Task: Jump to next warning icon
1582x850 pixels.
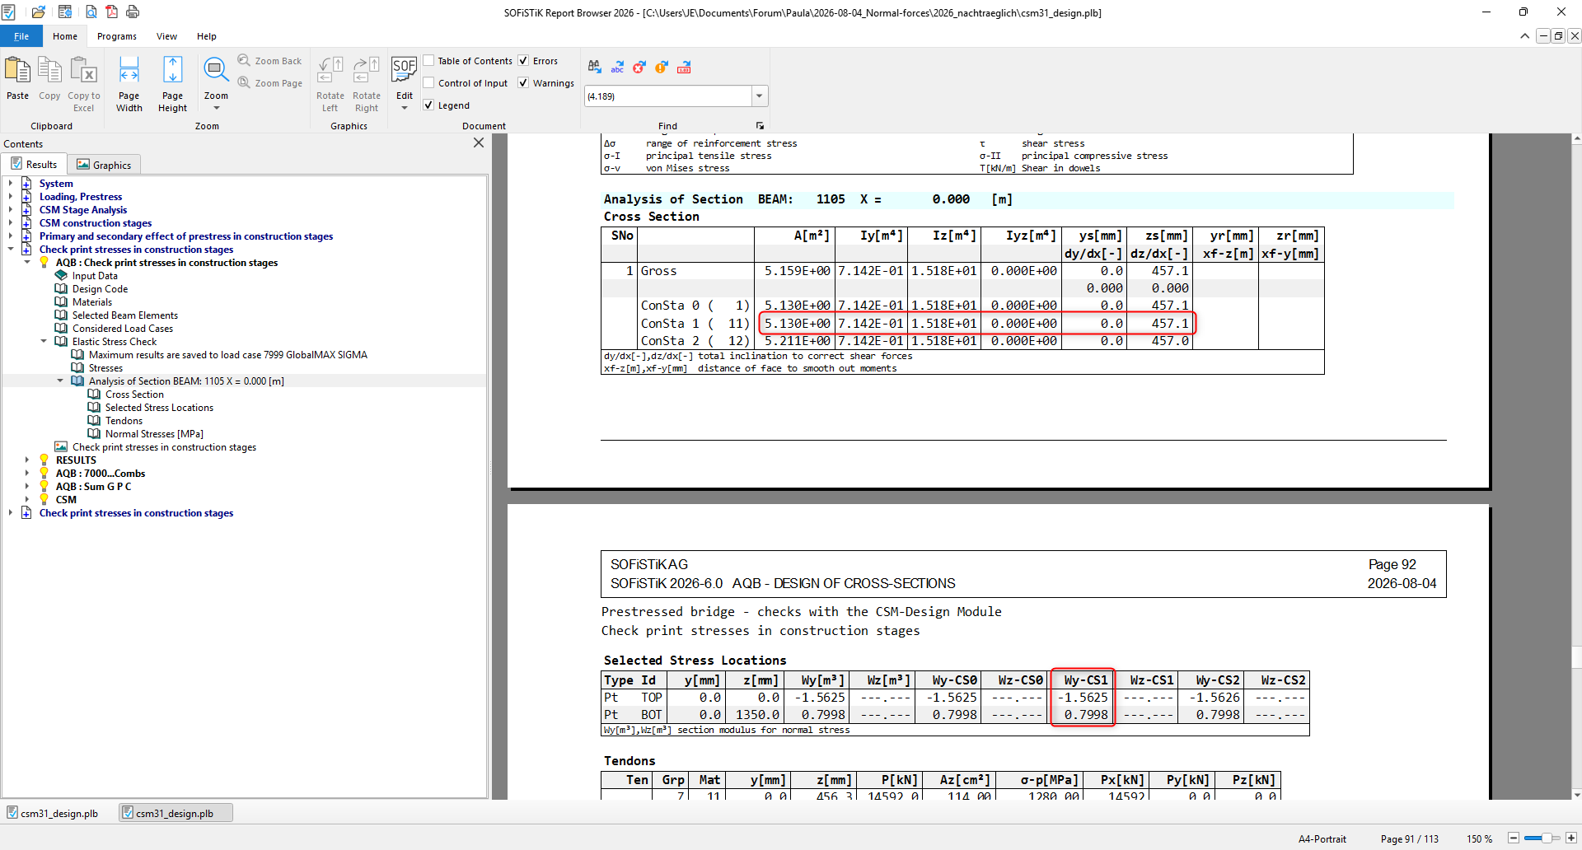Action: tap(662, 68)
